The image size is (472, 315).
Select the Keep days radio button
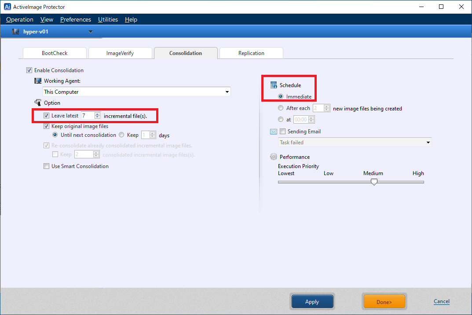pyautogui.click(x=121, y=135)
